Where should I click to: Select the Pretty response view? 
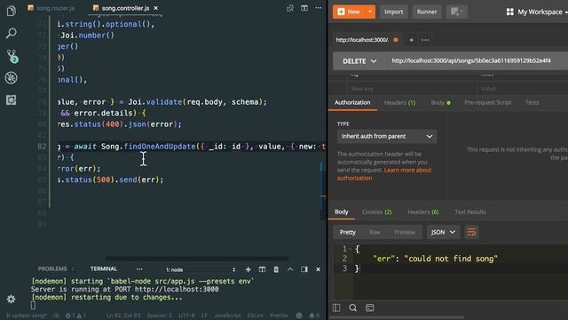point(348,232)
